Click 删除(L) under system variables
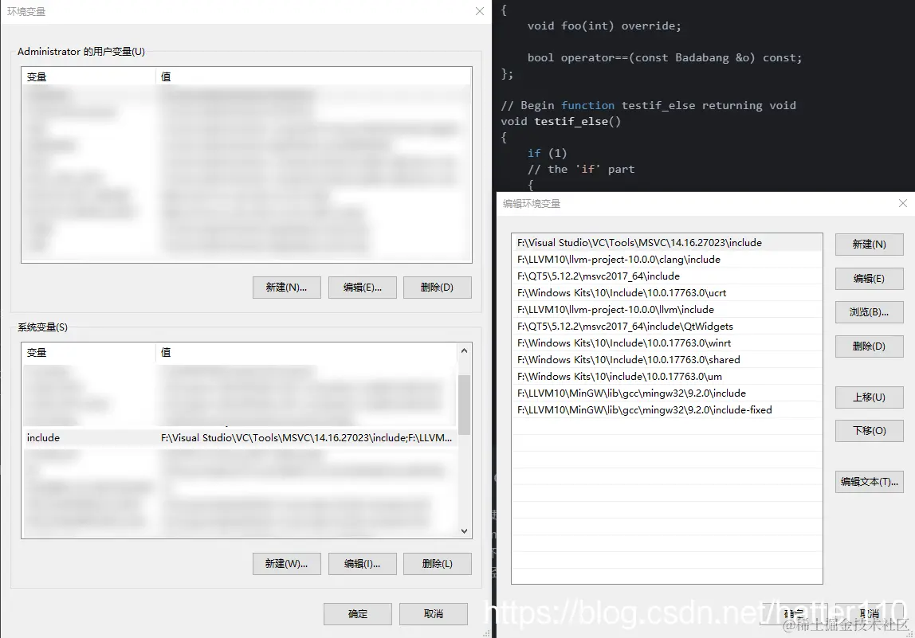The width and height of the screenshot is (915, 638). coord(437,563)
